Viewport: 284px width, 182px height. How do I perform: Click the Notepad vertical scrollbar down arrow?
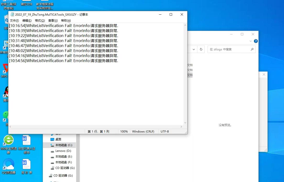185,123
